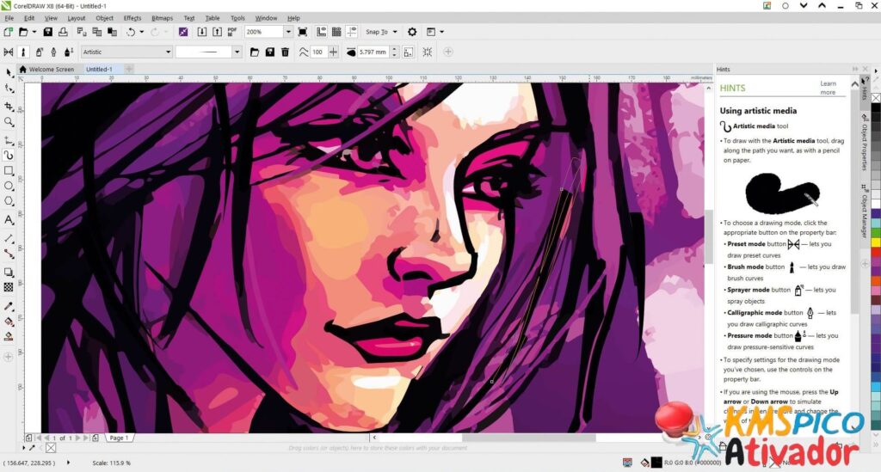881x472 pixels.
Task: Toggle scale stroke with object
Action: [409, 52]
